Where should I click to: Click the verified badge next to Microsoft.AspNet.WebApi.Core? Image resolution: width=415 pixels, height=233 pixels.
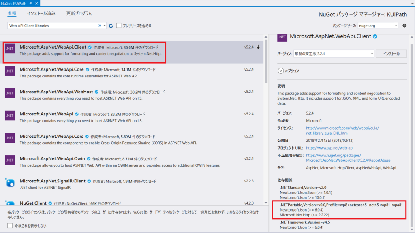(88, 70)
